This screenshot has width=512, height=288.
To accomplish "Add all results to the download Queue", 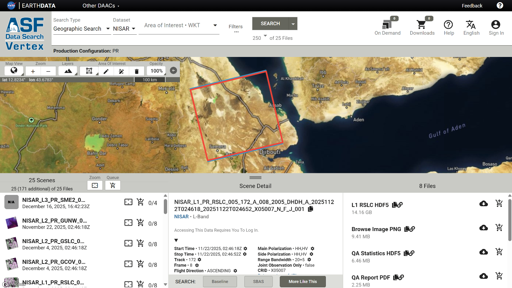I will point(113,185).
